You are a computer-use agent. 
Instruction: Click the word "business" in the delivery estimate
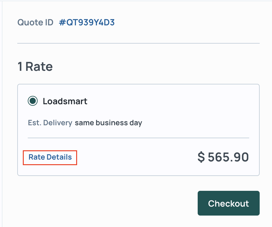click(110, 123)
